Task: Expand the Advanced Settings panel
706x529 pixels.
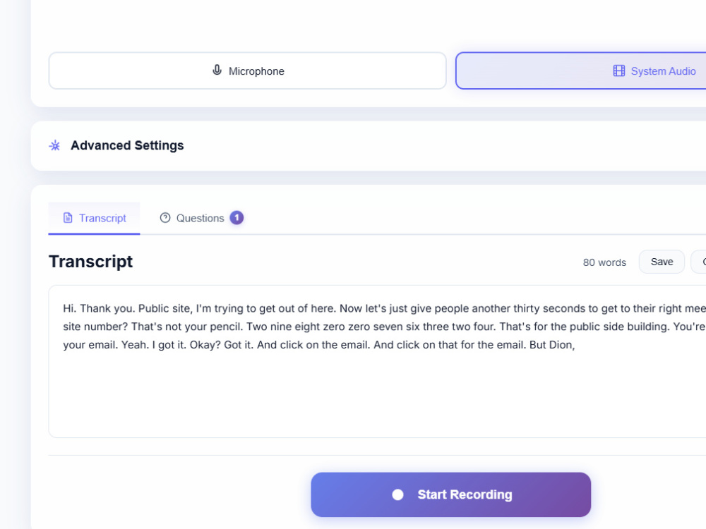Action: pos(369,146)
